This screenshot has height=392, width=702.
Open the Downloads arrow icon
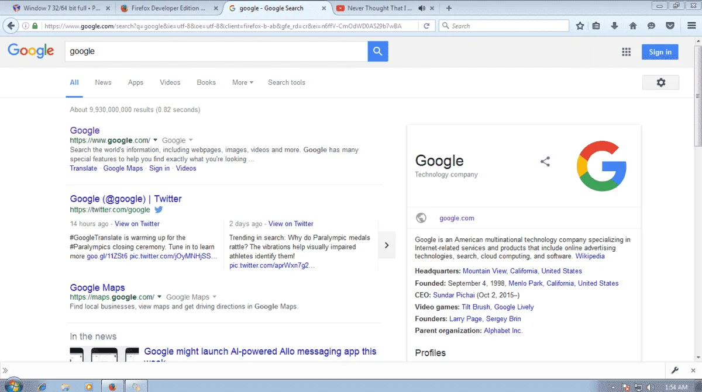(614, 26)
